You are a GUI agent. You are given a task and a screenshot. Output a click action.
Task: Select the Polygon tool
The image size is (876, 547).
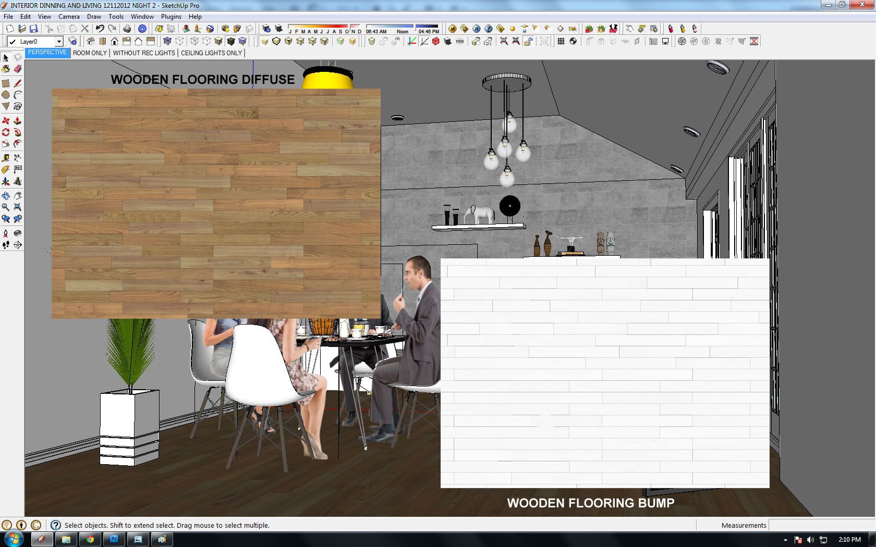[x=6, y=106]
